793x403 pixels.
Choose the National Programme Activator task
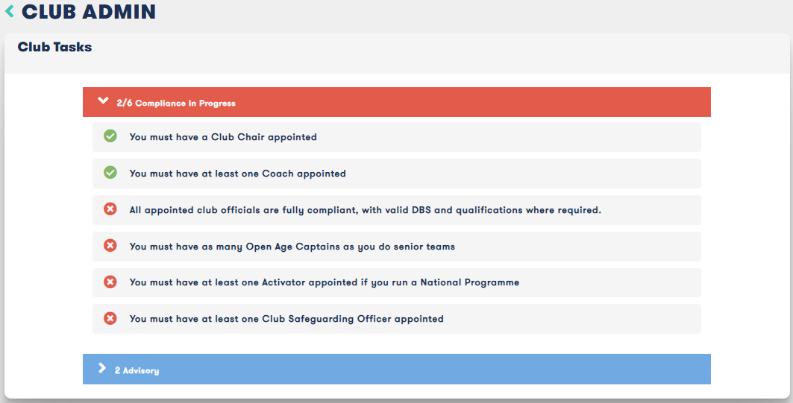point(397,282)
